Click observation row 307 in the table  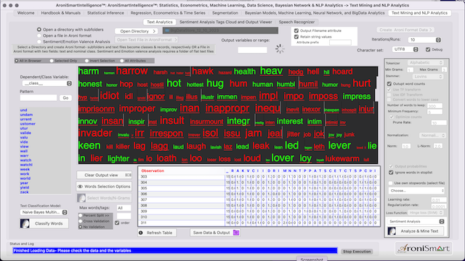[259, 200]
